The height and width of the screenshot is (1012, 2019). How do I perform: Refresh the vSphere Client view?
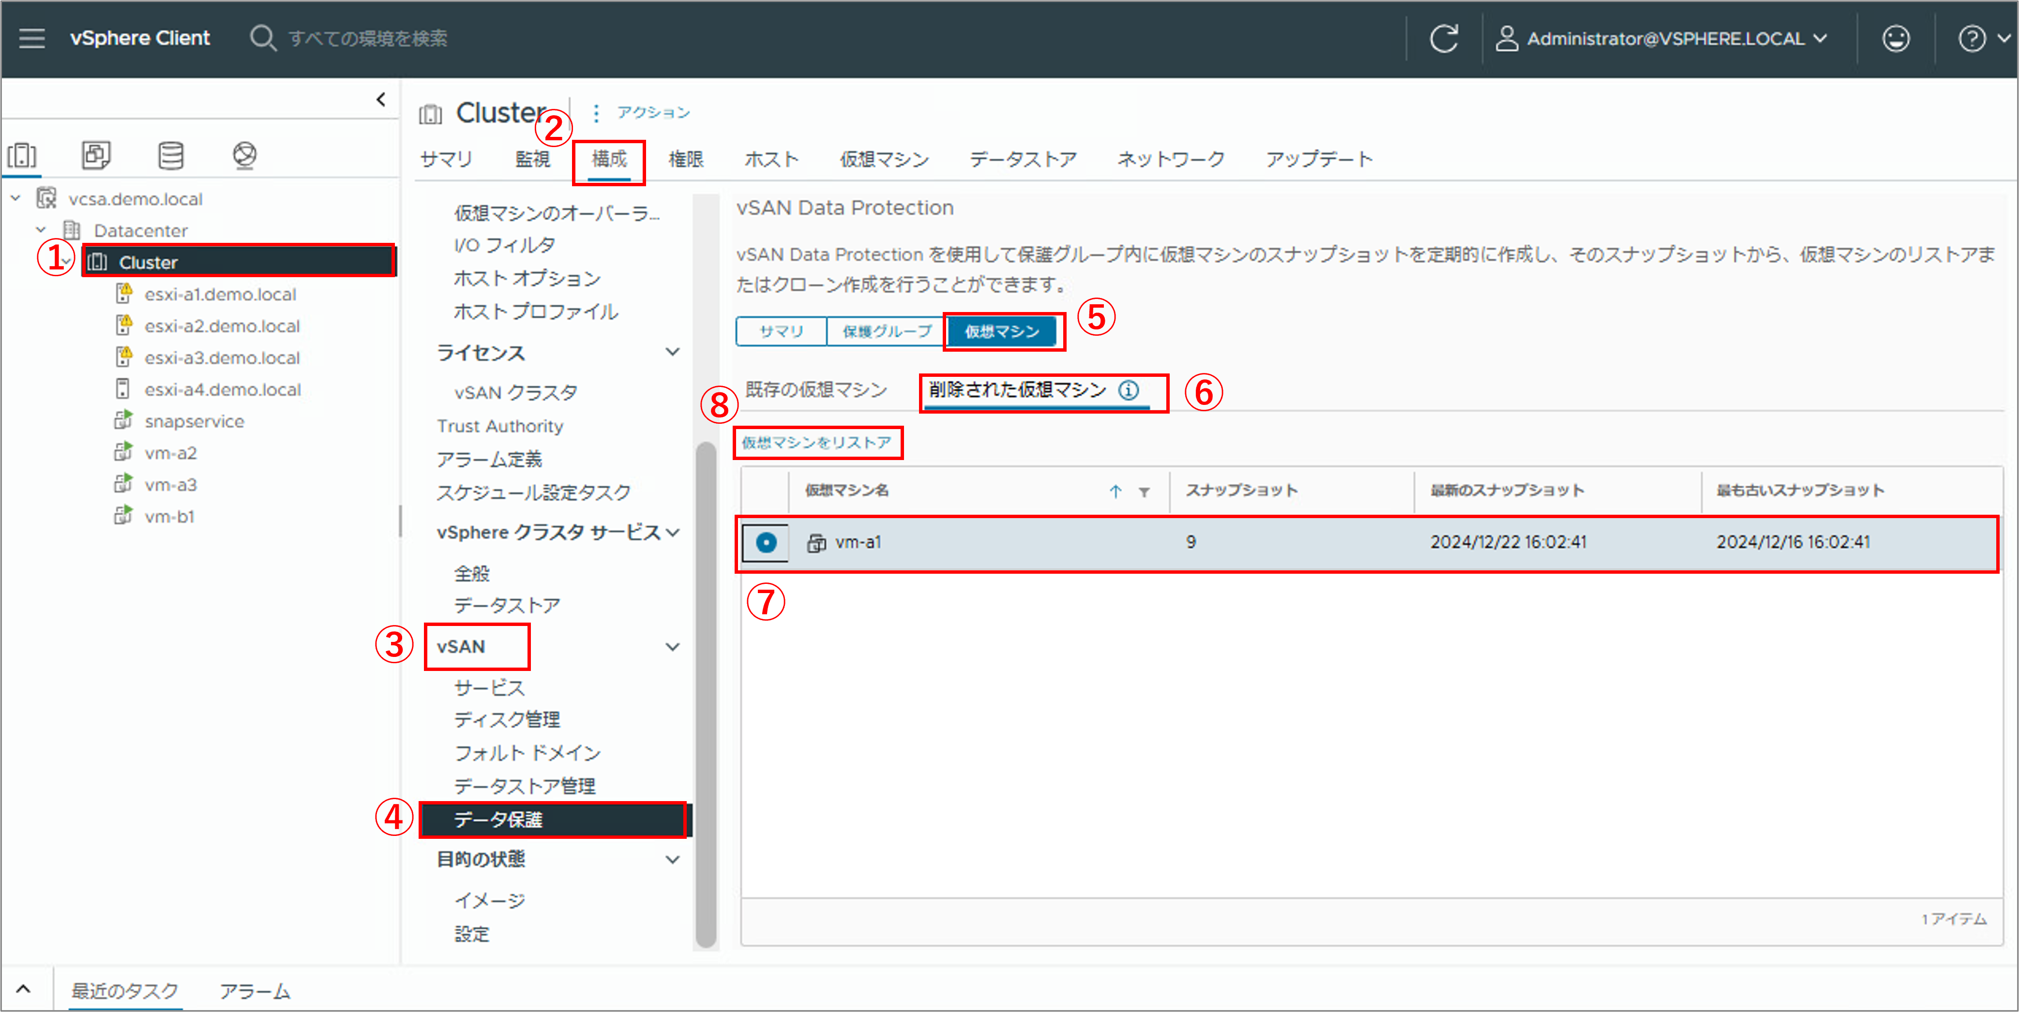pyautogui.click(x=1444, y=38)
